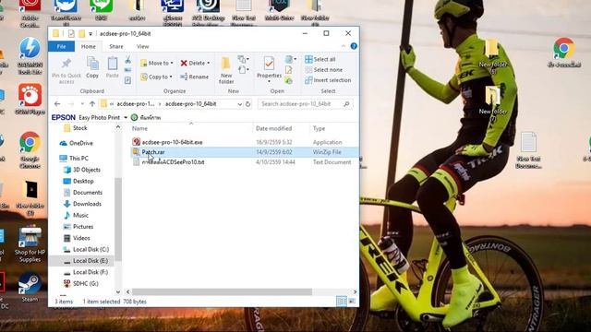The width and height of the screenshot is (591, 332).
Task: Open Downloads in the navigation pane
Action: click(87, 204)
